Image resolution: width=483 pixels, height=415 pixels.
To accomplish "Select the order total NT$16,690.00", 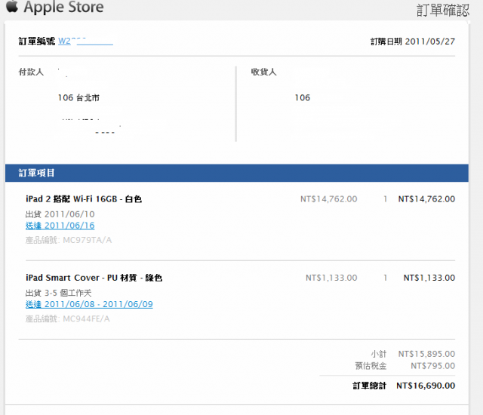I will pyautogui.click(x=426, y=386).
